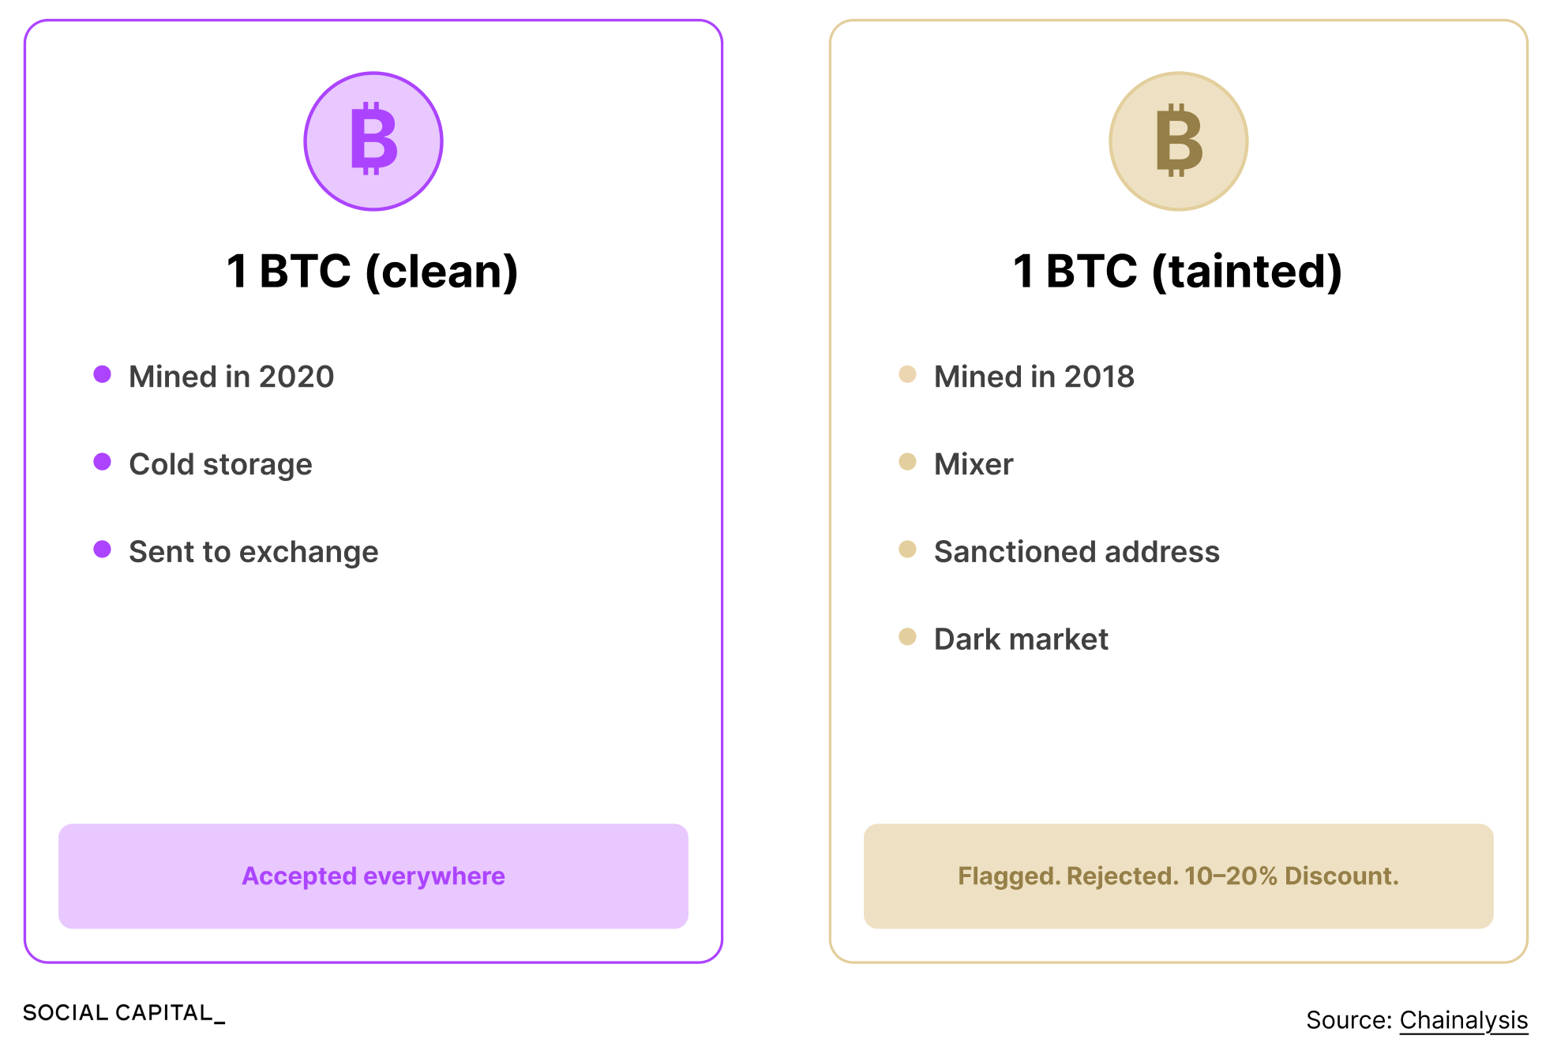Click the Cold storage text
This screenshot has width=1557, height=1058.
click(220, 465)
